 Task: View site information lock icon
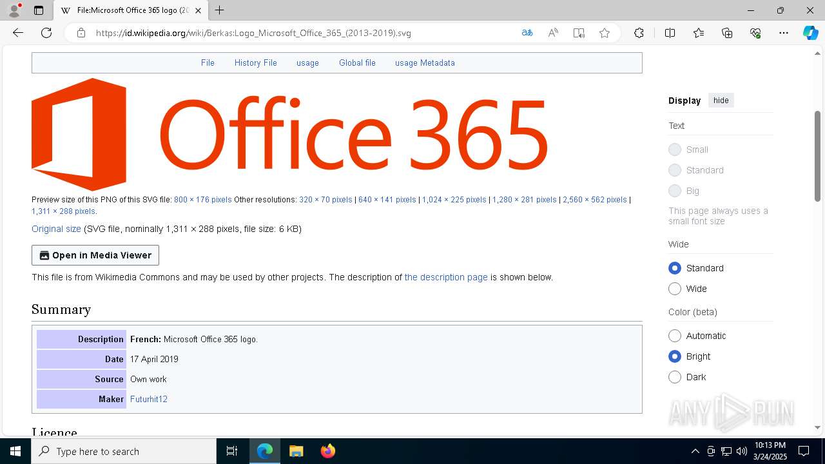click(81, 33)
